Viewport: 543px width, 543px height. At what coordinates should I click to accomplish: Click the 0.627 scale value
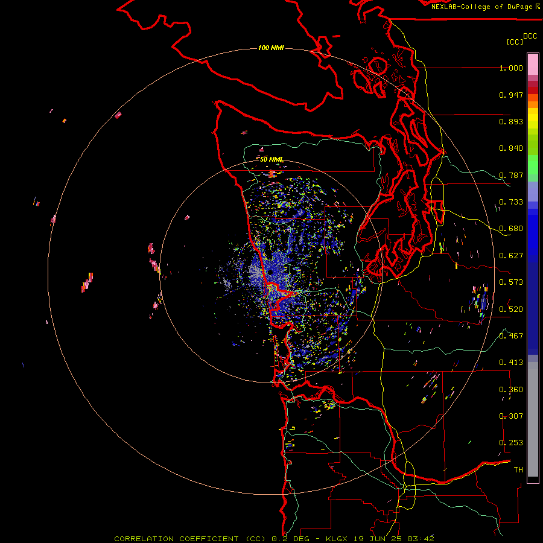click(x=511, y=256)
